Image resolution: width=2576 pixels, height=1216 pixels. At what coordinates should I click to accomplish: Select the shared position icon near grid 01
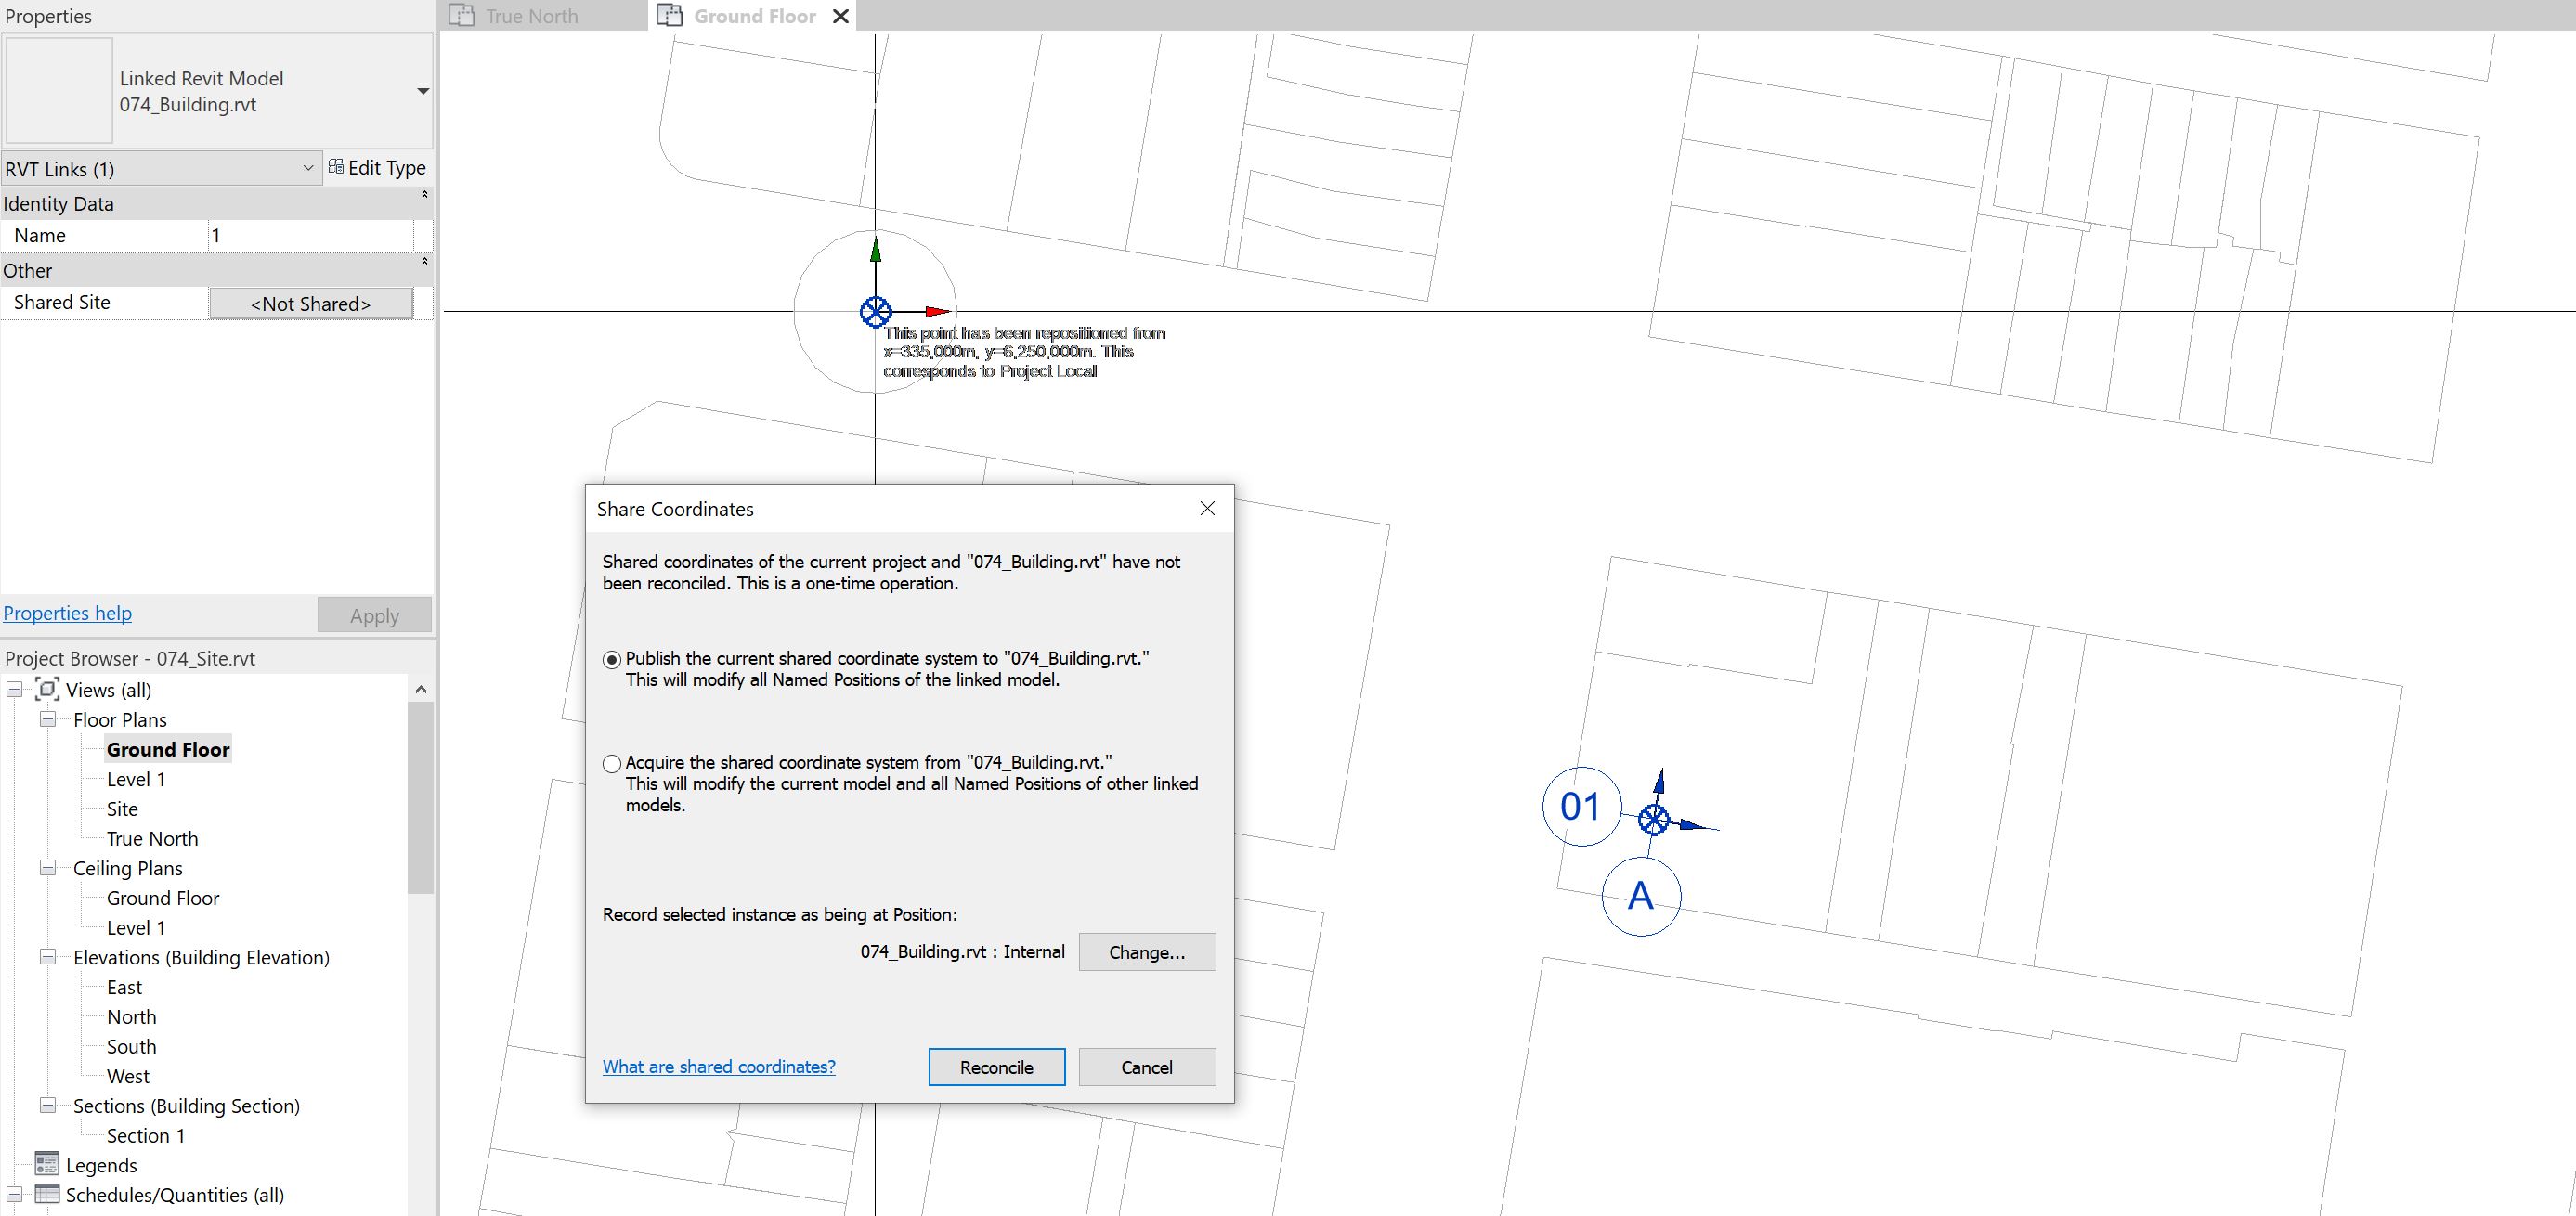click(x=1654, y=820)
